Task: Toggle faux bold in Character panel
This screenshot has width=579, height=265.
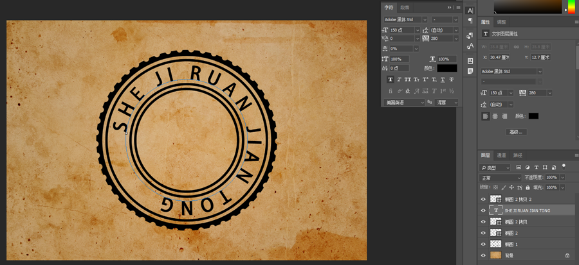Action: [391, 80]
